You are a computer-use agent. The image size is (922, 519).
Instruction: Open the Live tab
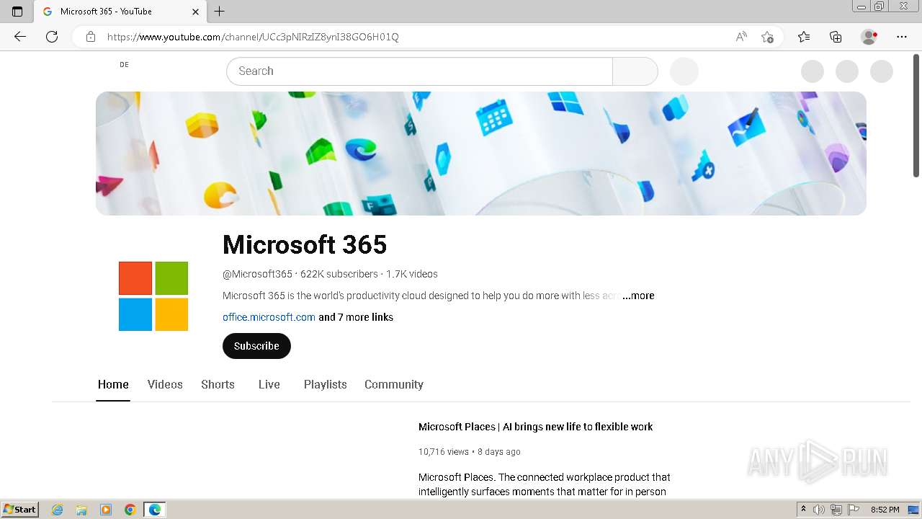pos(269,384)
